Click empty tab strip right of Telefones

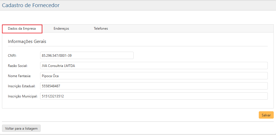click(192, 29)
